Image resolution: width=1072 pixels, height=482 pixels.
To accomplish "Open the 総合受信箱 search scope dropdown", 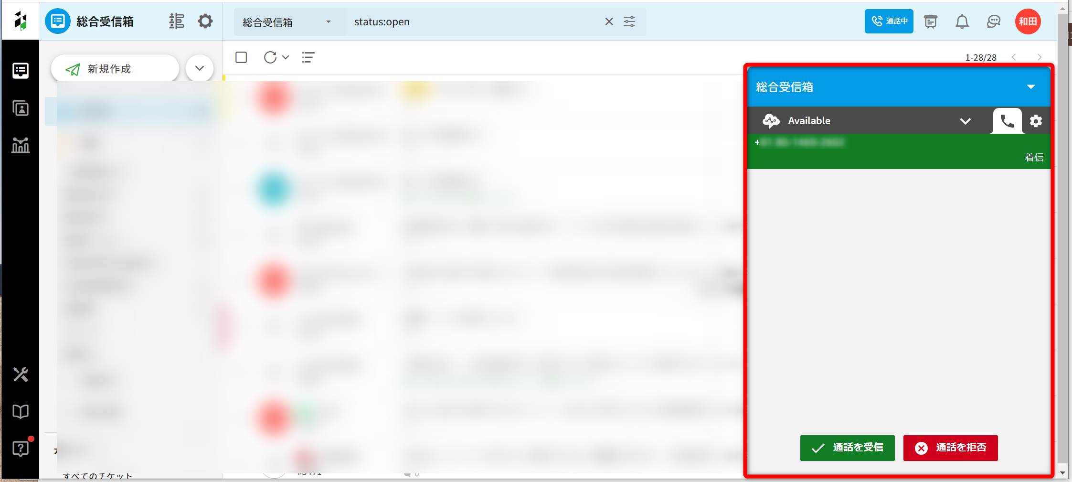I will click(287, 22).
